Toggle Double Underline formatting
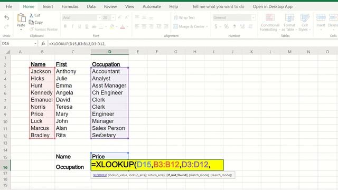 coord(87,26)
